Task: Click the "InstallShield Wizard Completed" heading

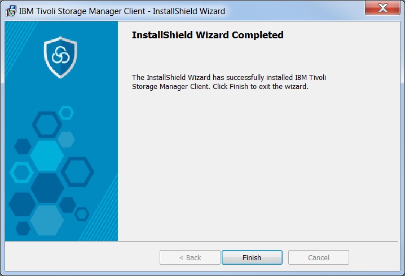Action: pos(208,35)
